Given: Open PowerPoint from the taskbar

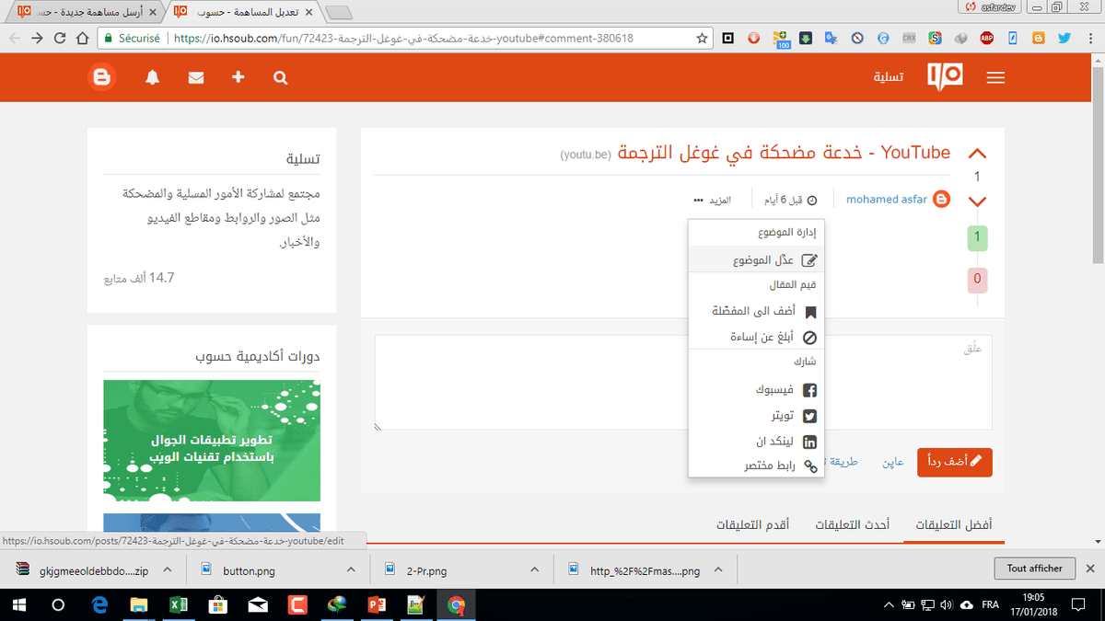Looking at the screenshot, I should point(377,605).
